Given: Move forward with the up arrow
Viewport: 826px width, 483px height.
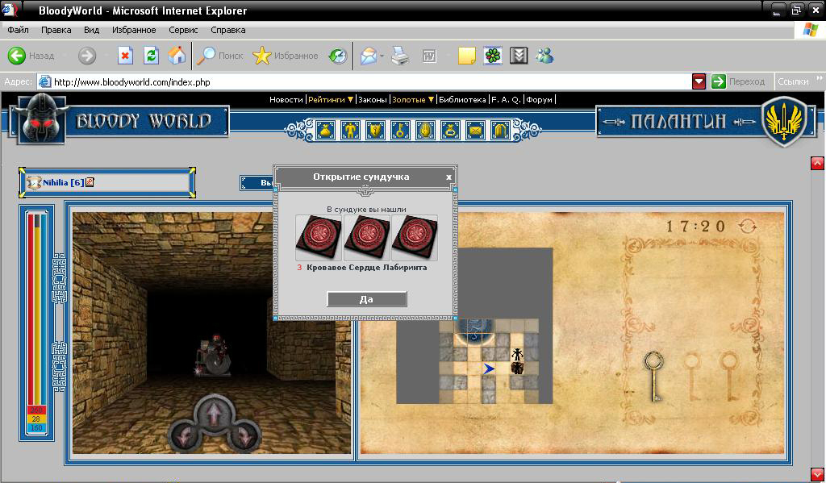Looking at the screenshot, I should point(214,415).
